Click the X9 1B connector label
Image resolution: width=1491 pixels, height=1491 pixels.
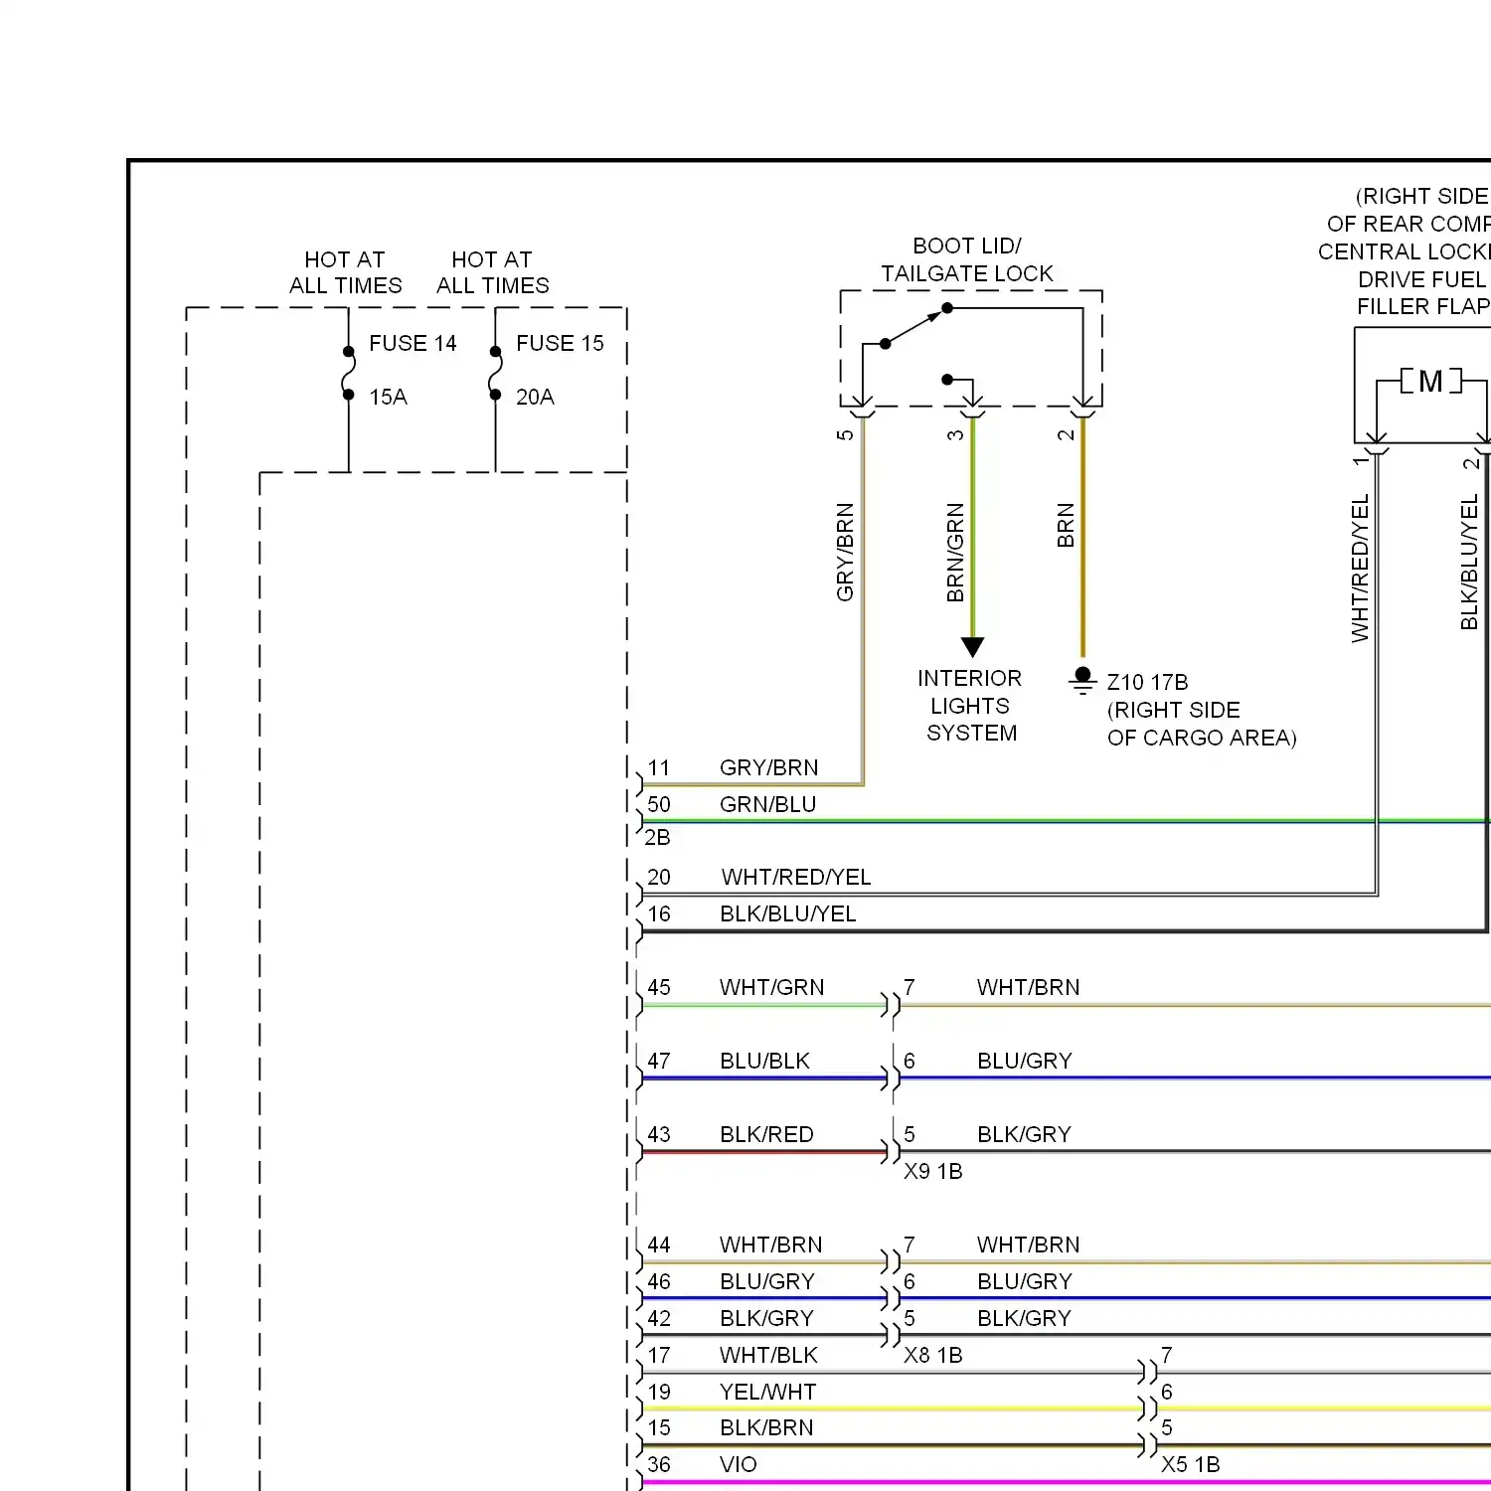(x=932, y=1171)
